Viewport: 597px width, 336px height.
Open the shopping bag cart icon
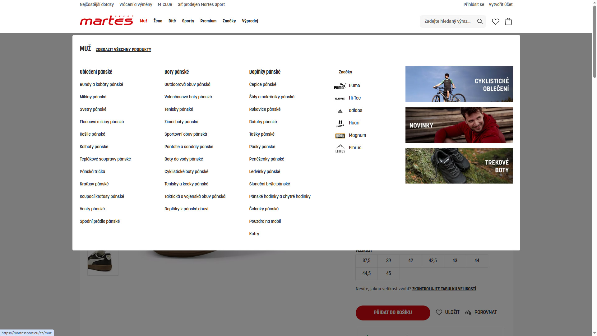pos(508,21)
